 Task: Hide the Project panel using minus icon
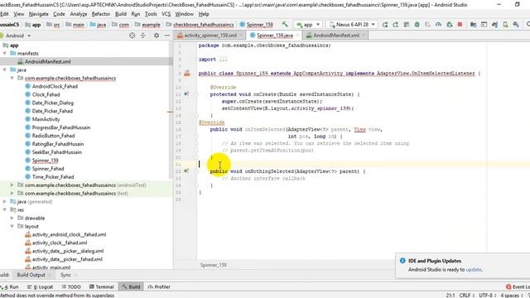click(167, 36)
